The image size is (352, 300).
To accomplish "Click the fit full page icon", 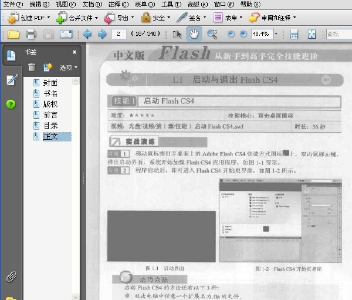I will (x=312, y=34).
